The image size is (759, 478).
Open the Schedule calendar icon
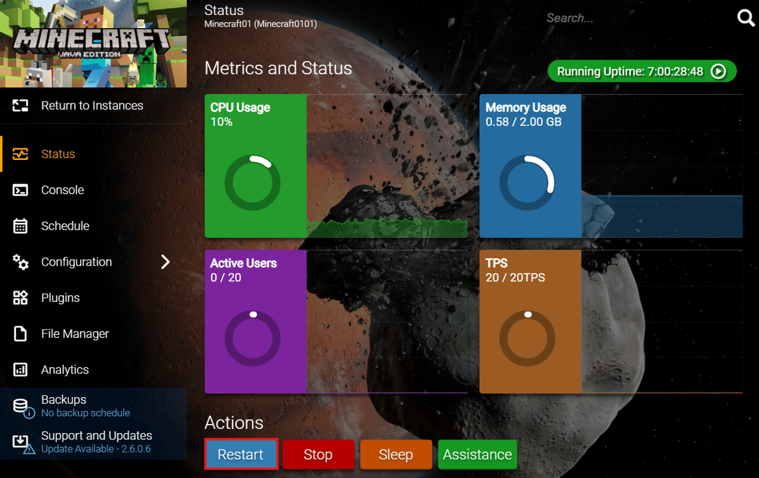coord(21,225)
